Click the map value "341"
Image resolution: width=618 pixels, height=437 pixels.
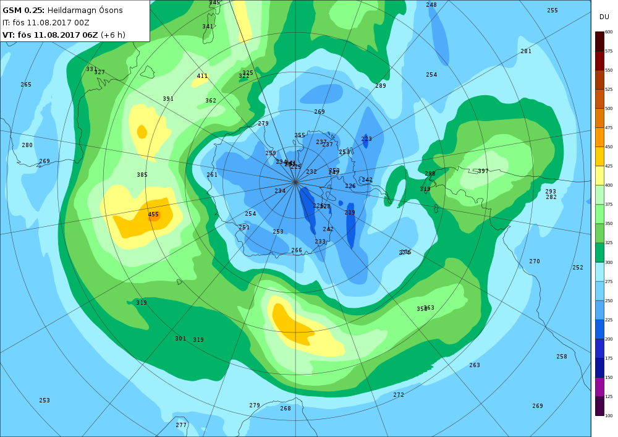click(x=208, y=27)
